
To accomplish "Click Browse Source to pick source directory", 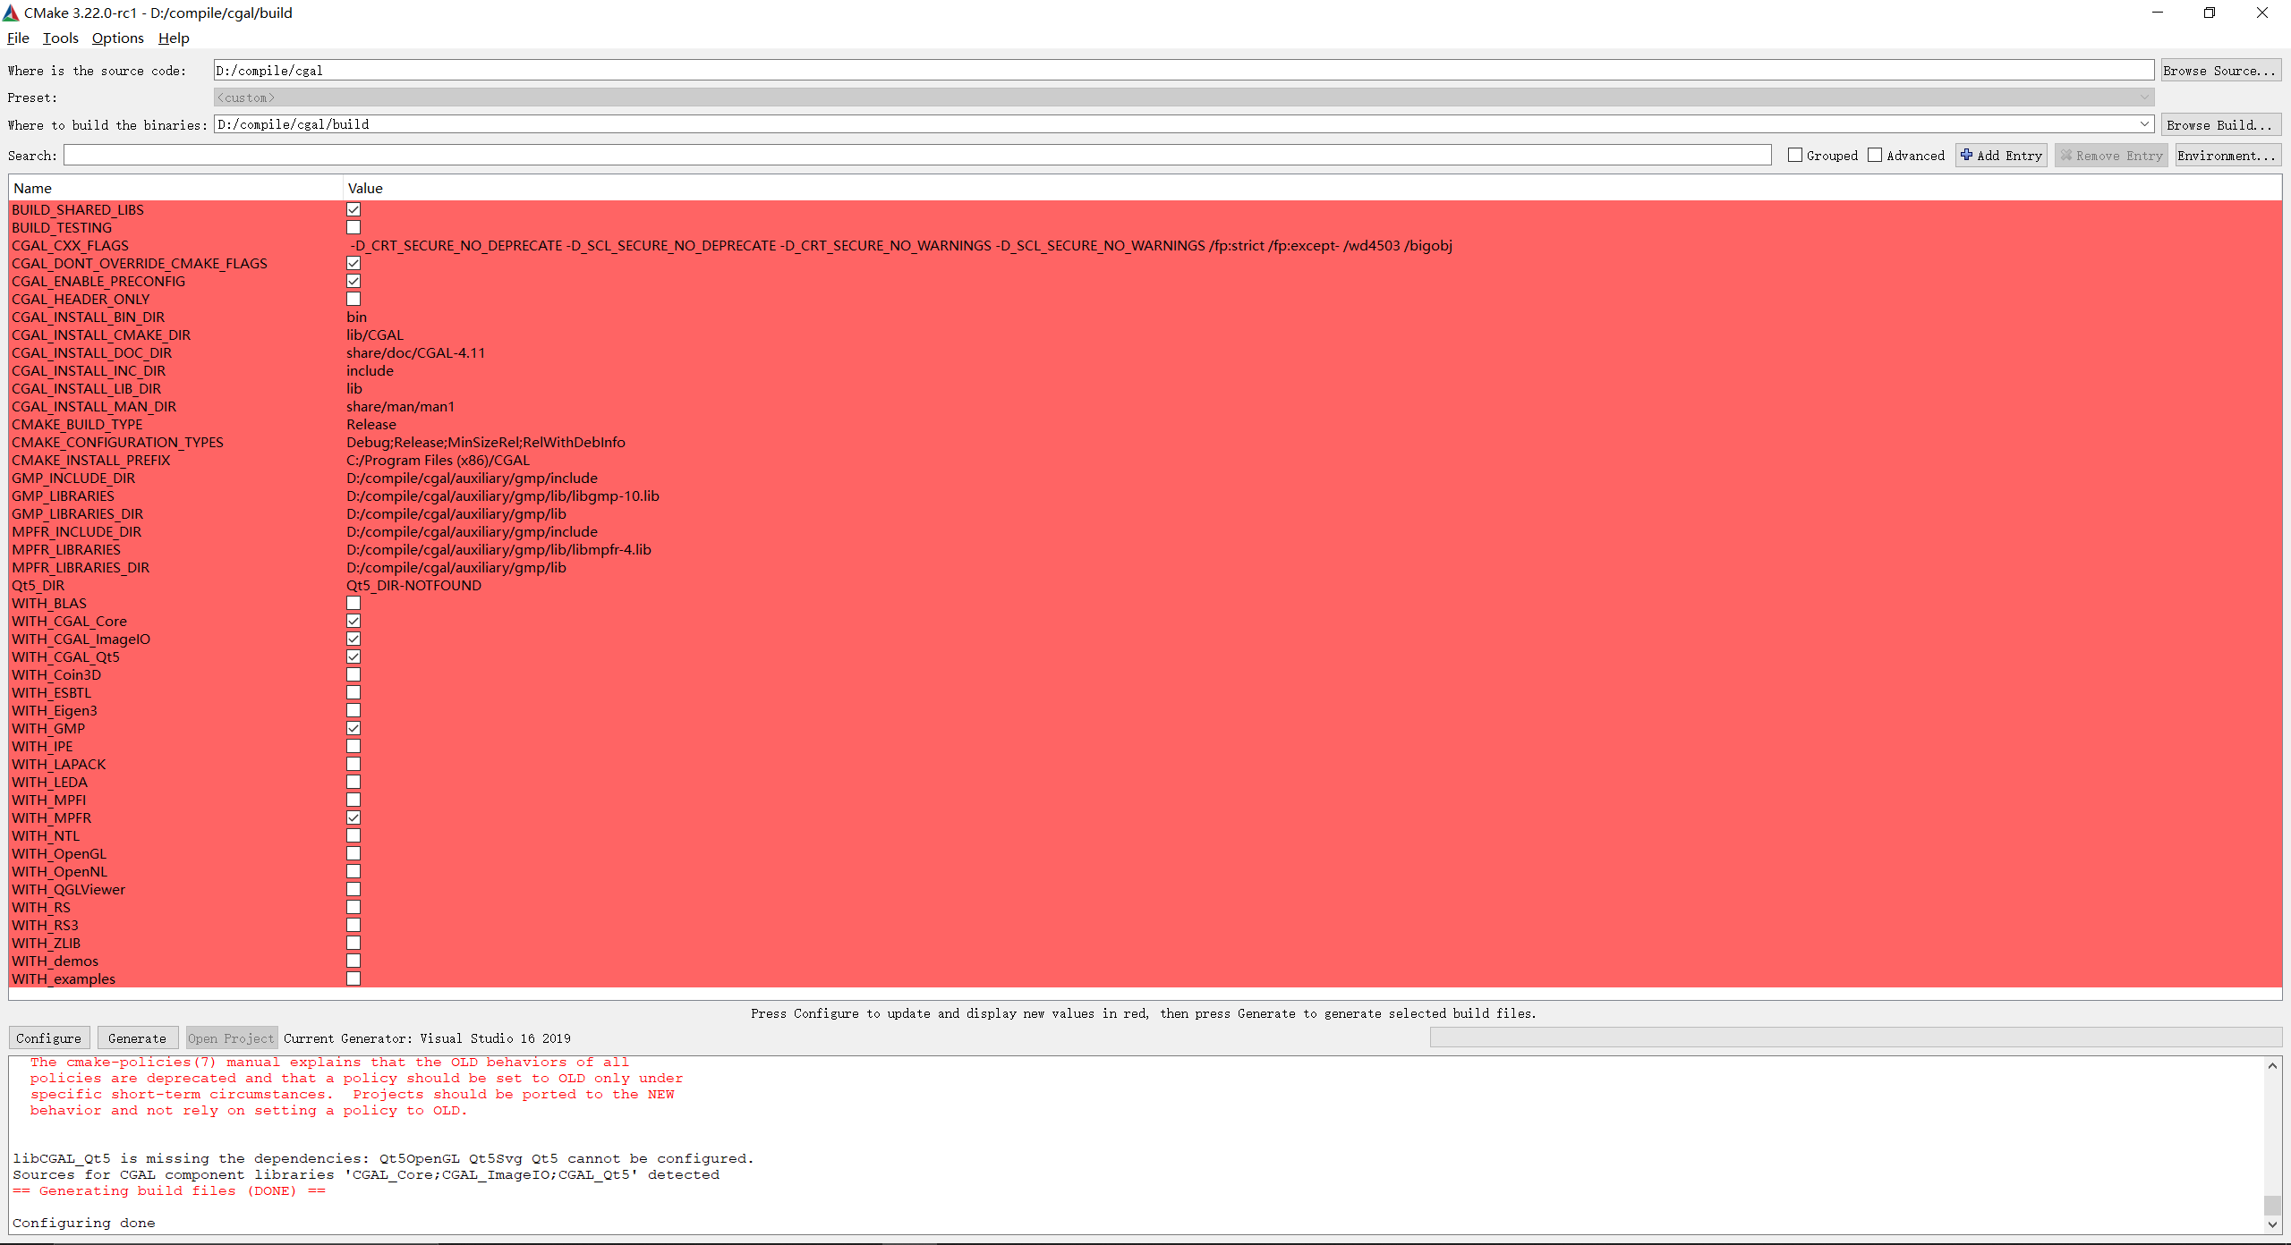I will pos(2221,70).
